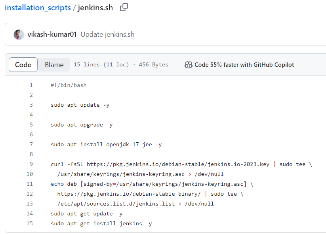
Task: Select line number 11
Action: click(30, 184)
